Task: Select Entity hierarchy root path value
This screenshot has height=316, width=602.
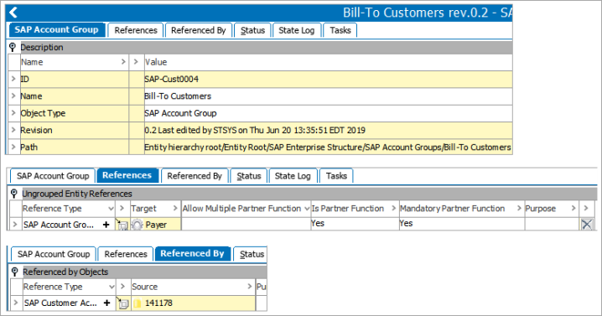Action: (x=329, y=147)
